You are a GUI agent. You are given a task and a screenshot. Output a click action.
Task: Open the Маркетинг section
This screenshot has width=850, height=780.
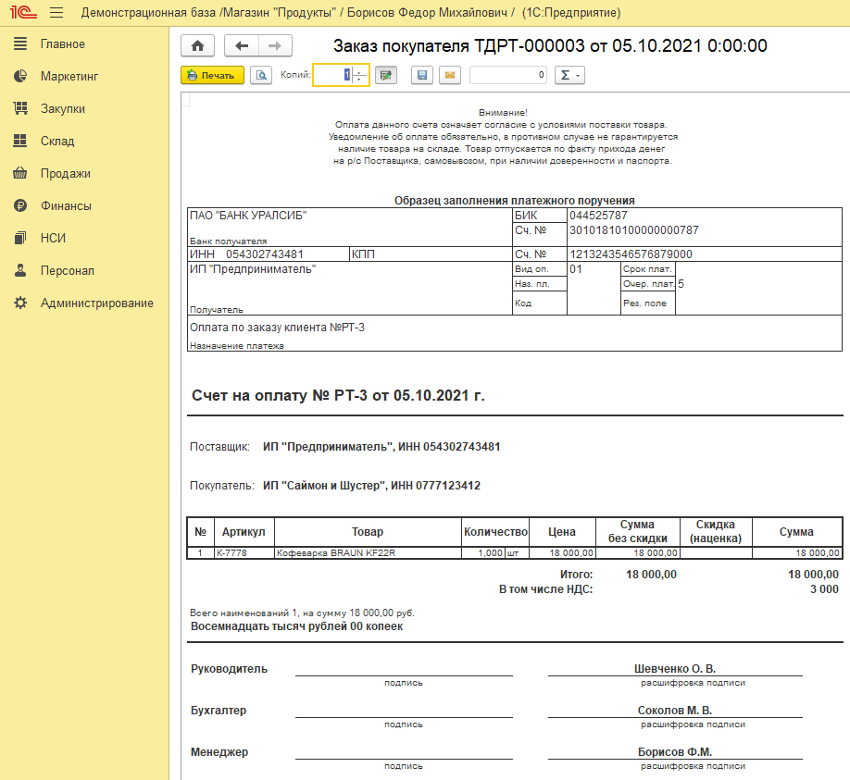(69, 77)
